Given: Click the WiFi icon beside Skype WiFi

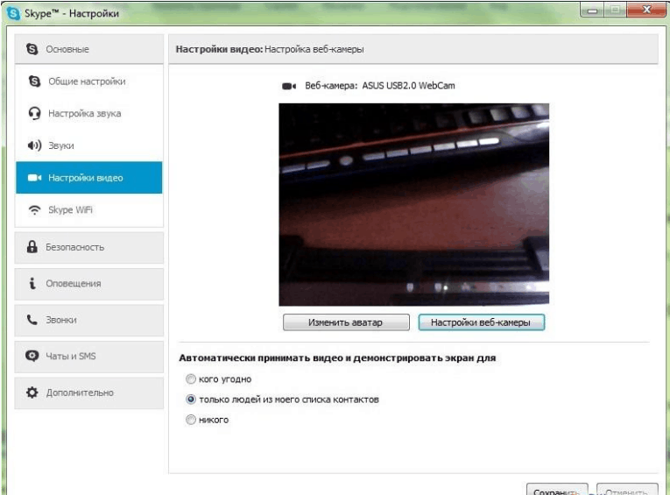Looking at the screenshot, I should pos(35,210).
